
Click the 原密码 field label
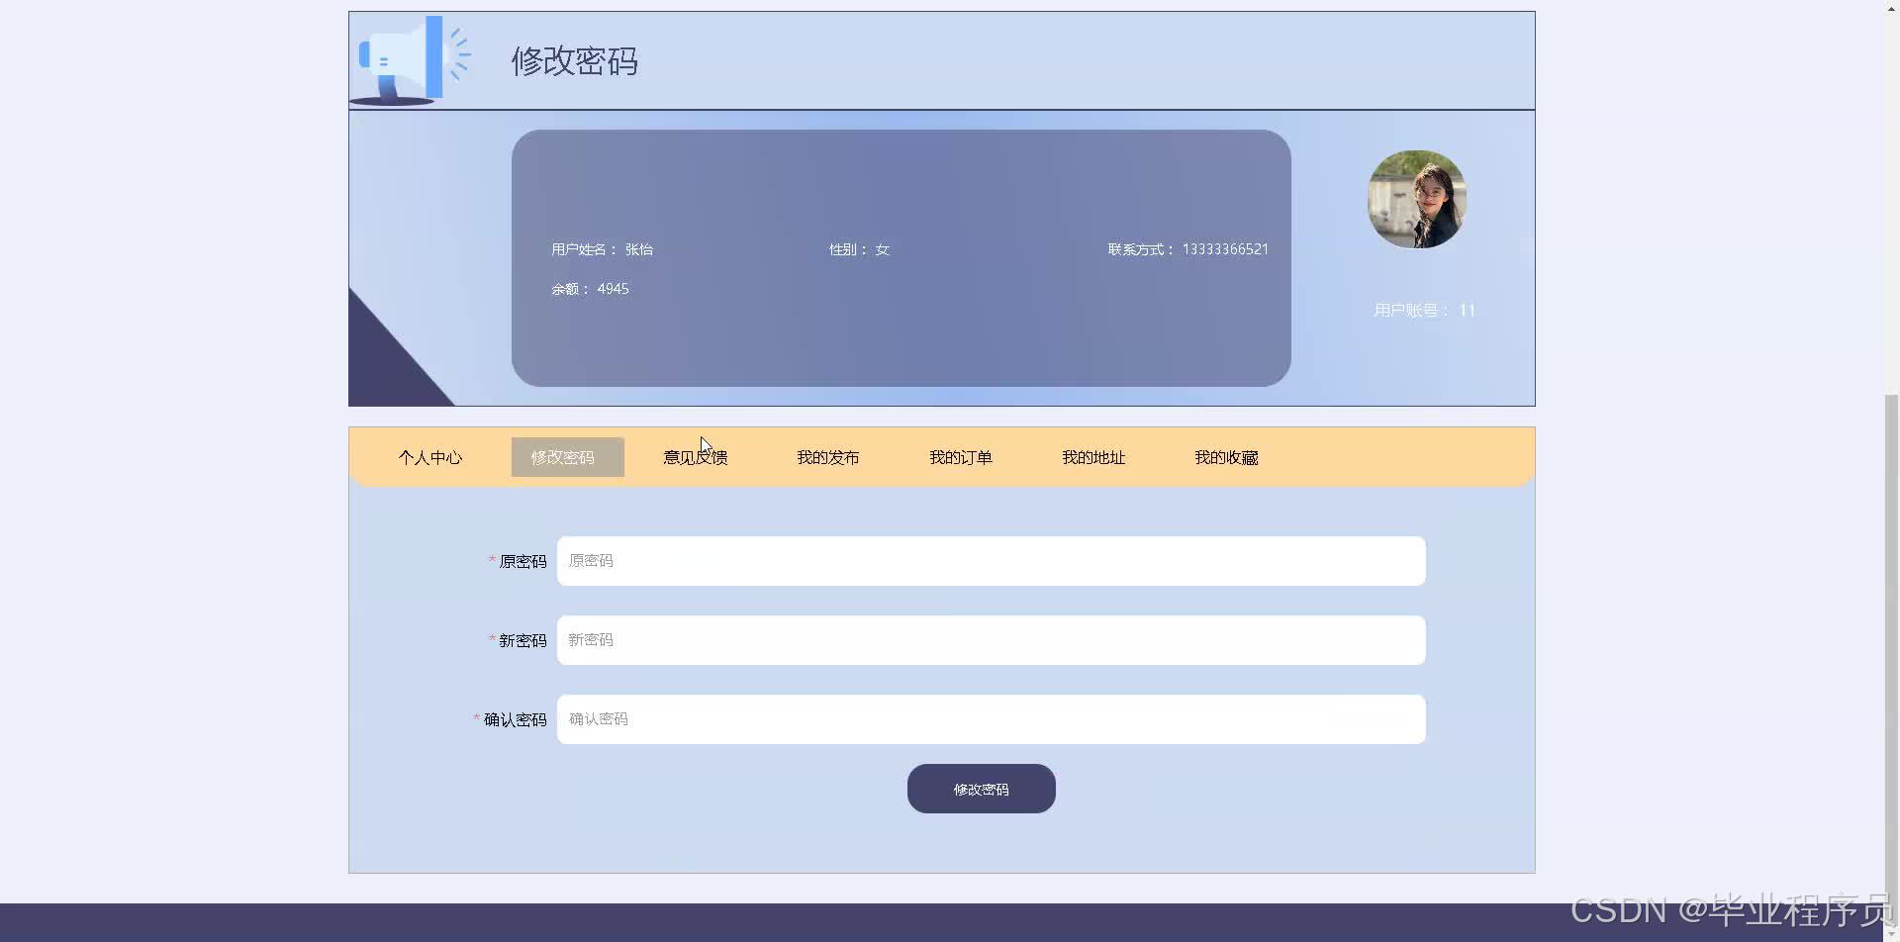tap(522, 561)
